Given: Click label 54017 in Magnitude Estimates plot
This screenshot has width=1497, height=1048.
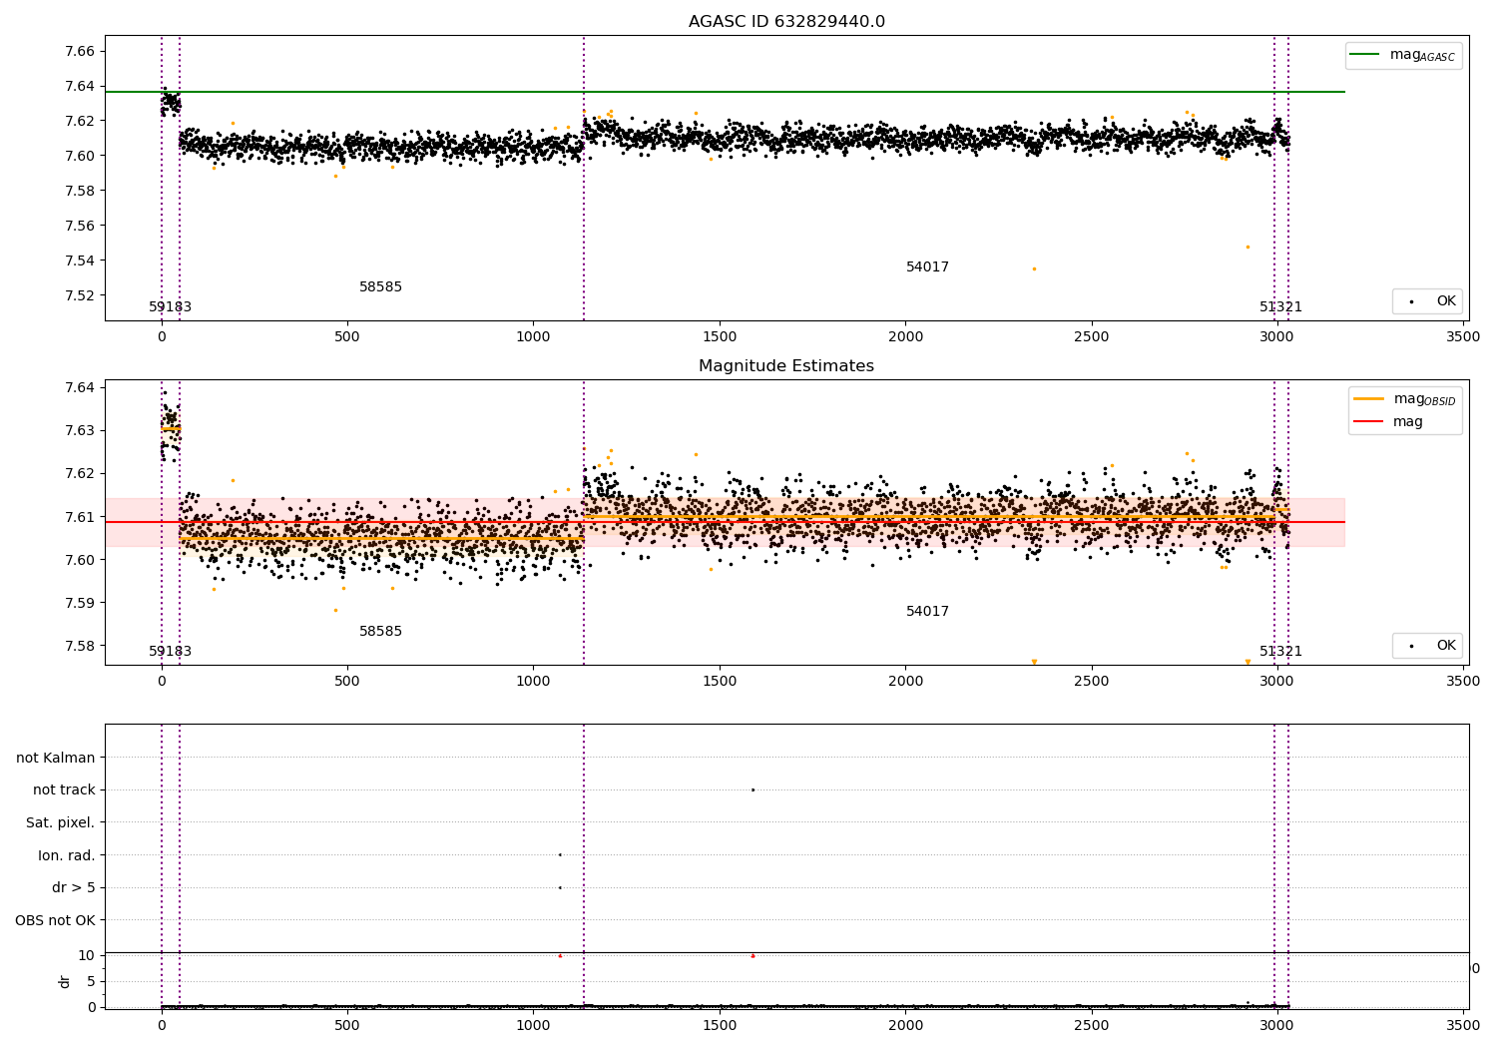Looking at the screenshot, I should [928, 612].
